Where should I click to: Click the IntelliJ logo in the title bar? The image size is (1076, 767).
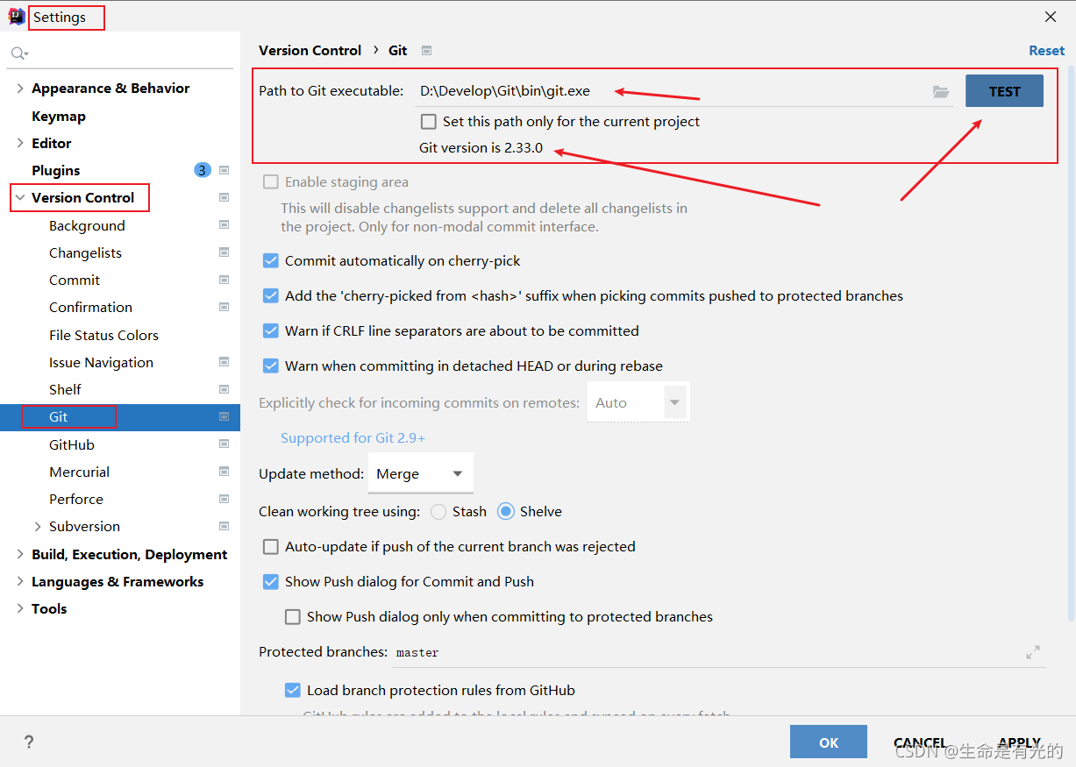pyautogui.click(x=16, y=17)
